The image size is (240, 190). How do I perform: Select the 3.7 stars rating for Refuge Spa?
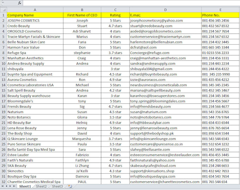[115, 53]
